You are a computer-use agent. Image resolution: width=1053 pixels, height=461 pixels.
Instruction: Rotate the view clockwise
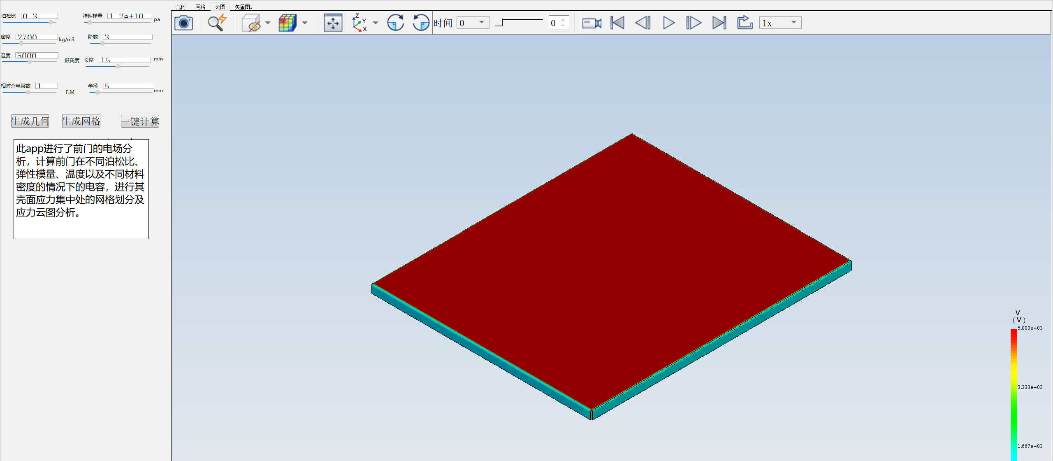click(x=395, y=23)
